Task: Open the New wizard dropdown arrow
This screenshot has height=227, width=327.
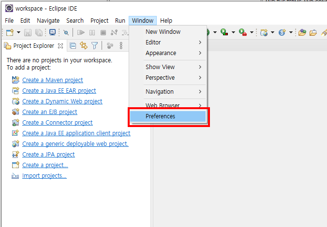Action: tap(18, 32)
